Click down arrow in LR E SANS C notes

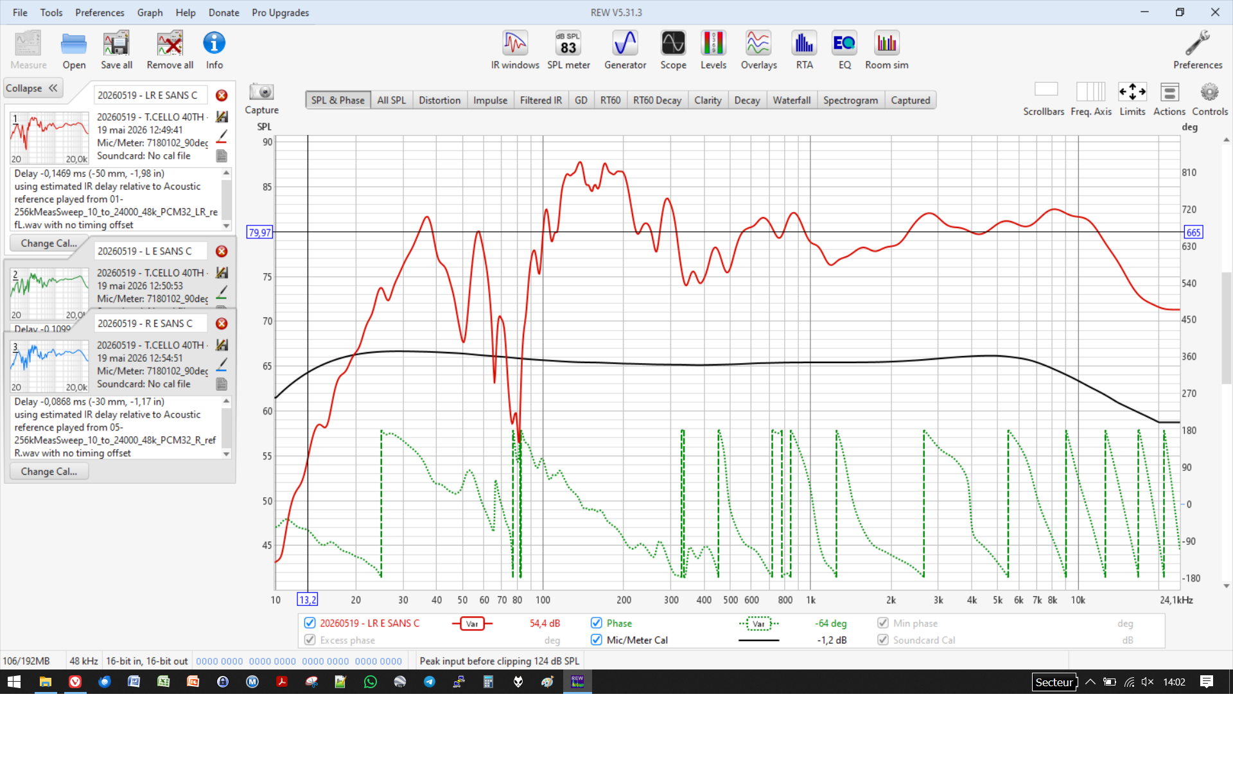[226, 226]
